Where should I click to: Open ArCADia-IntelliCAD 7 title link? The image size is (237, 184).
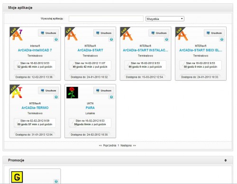point(35,50)
